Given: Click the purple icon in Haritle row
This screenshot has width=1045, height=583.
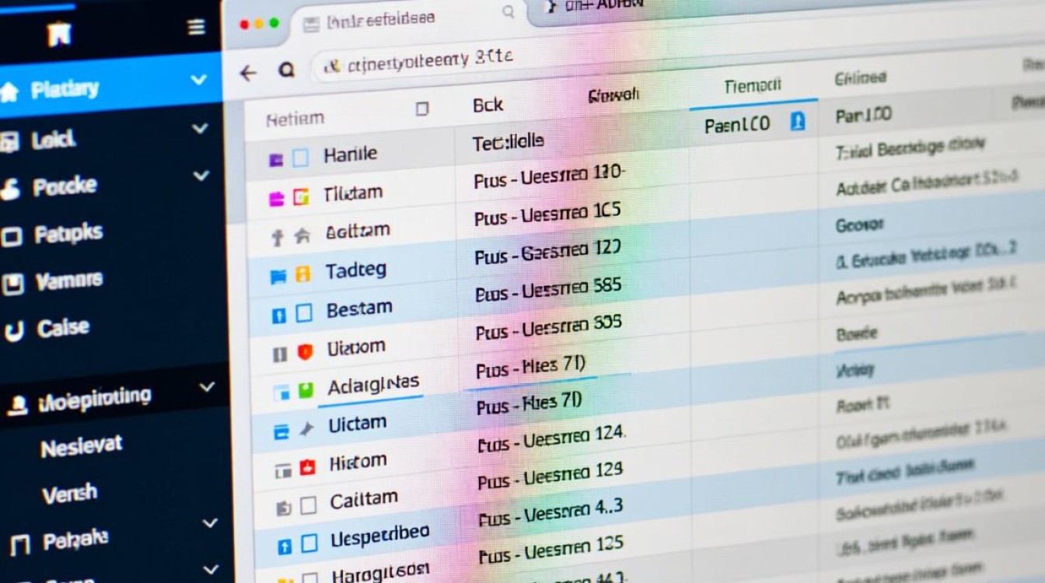Looking at the screenshot, I should [x=275, y=160].
